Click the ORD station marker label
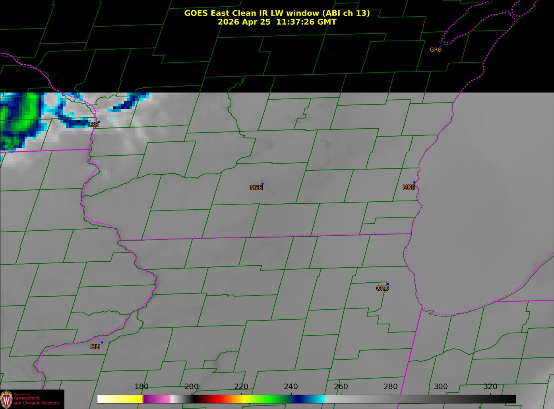Viewport: 554px width, 409px height. [382, 288]
